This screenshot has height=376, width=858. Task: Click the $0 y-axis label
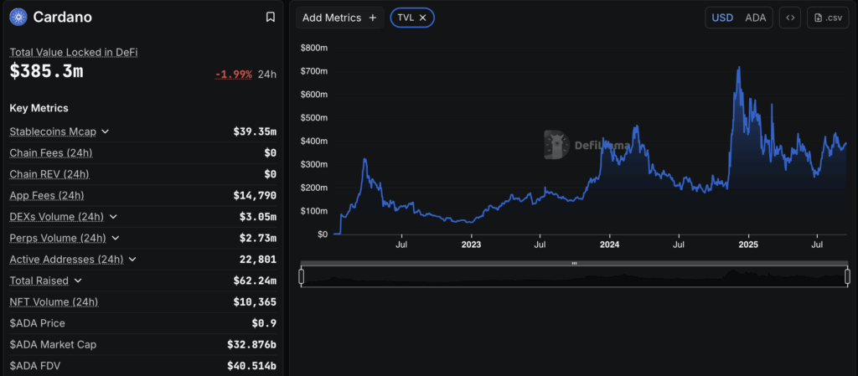[321, 234]
